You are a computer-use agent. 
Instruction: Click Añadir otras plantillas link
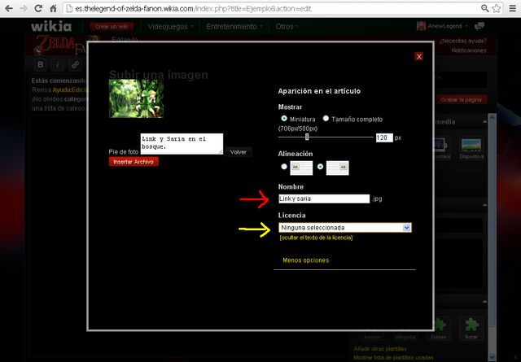[380, 349]
